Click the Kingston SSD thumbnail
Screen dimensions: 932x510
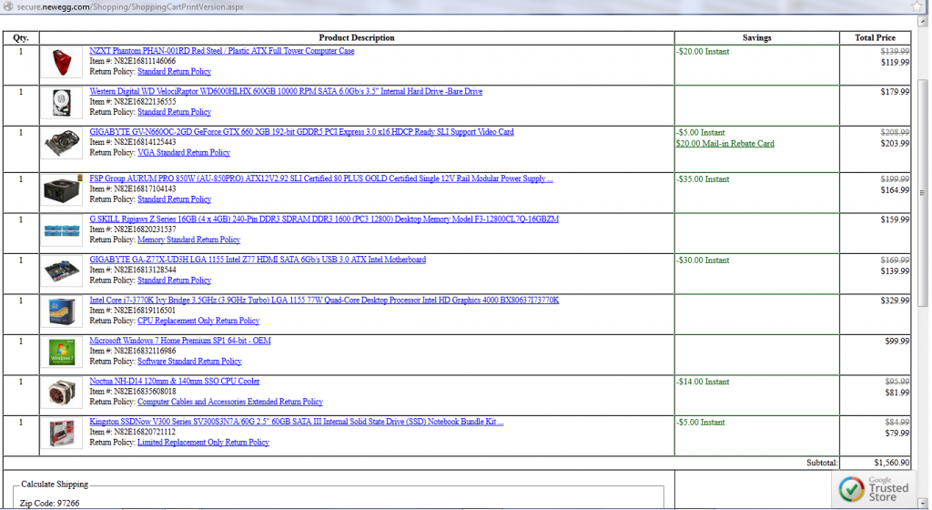click(x=62, y=433)
